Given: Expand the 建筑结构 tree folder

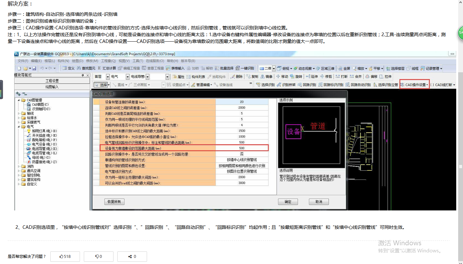Looking at the screenshot, I should pos(19,179).
